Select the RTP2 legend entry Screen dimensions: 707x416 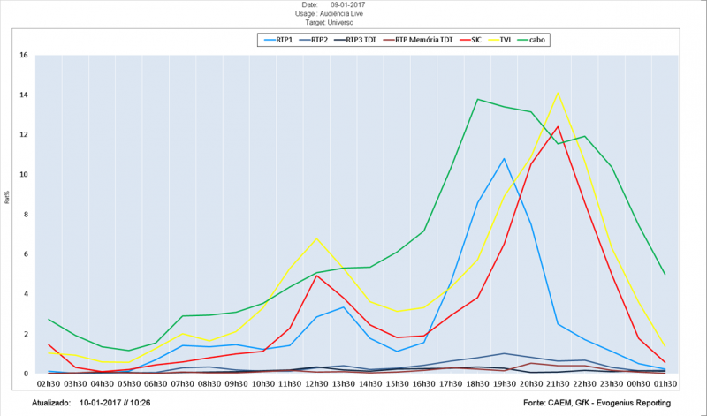(313, 40)
